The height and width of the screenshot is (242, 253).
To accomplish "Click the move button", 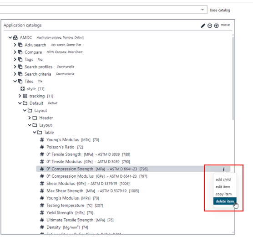I will tap(225, 25).
